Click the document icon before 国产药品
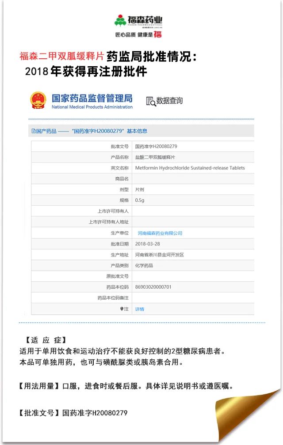 34,131
